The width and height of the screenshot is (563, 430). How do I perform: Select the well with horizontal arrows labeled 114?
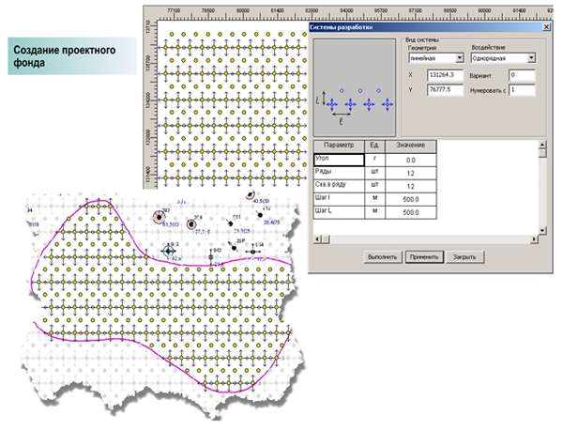253,252
